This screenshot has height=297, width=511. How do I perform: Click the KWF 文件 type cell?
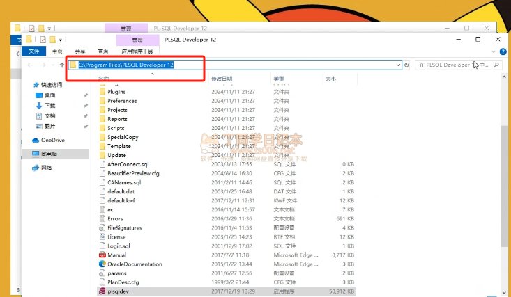coord(285,201)
